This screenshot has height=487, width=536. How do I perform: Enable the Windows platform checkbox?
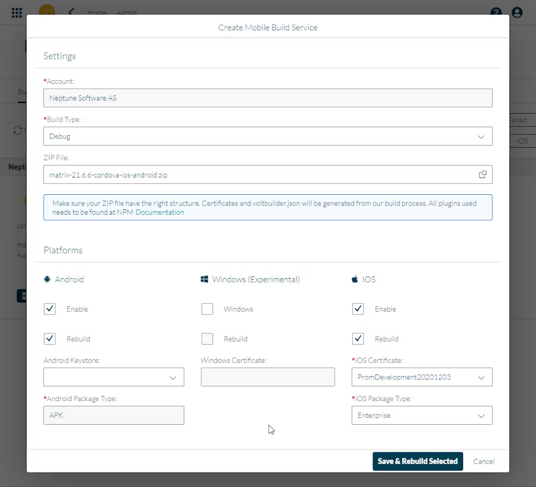pyautogui.click(x=207, y=309)
